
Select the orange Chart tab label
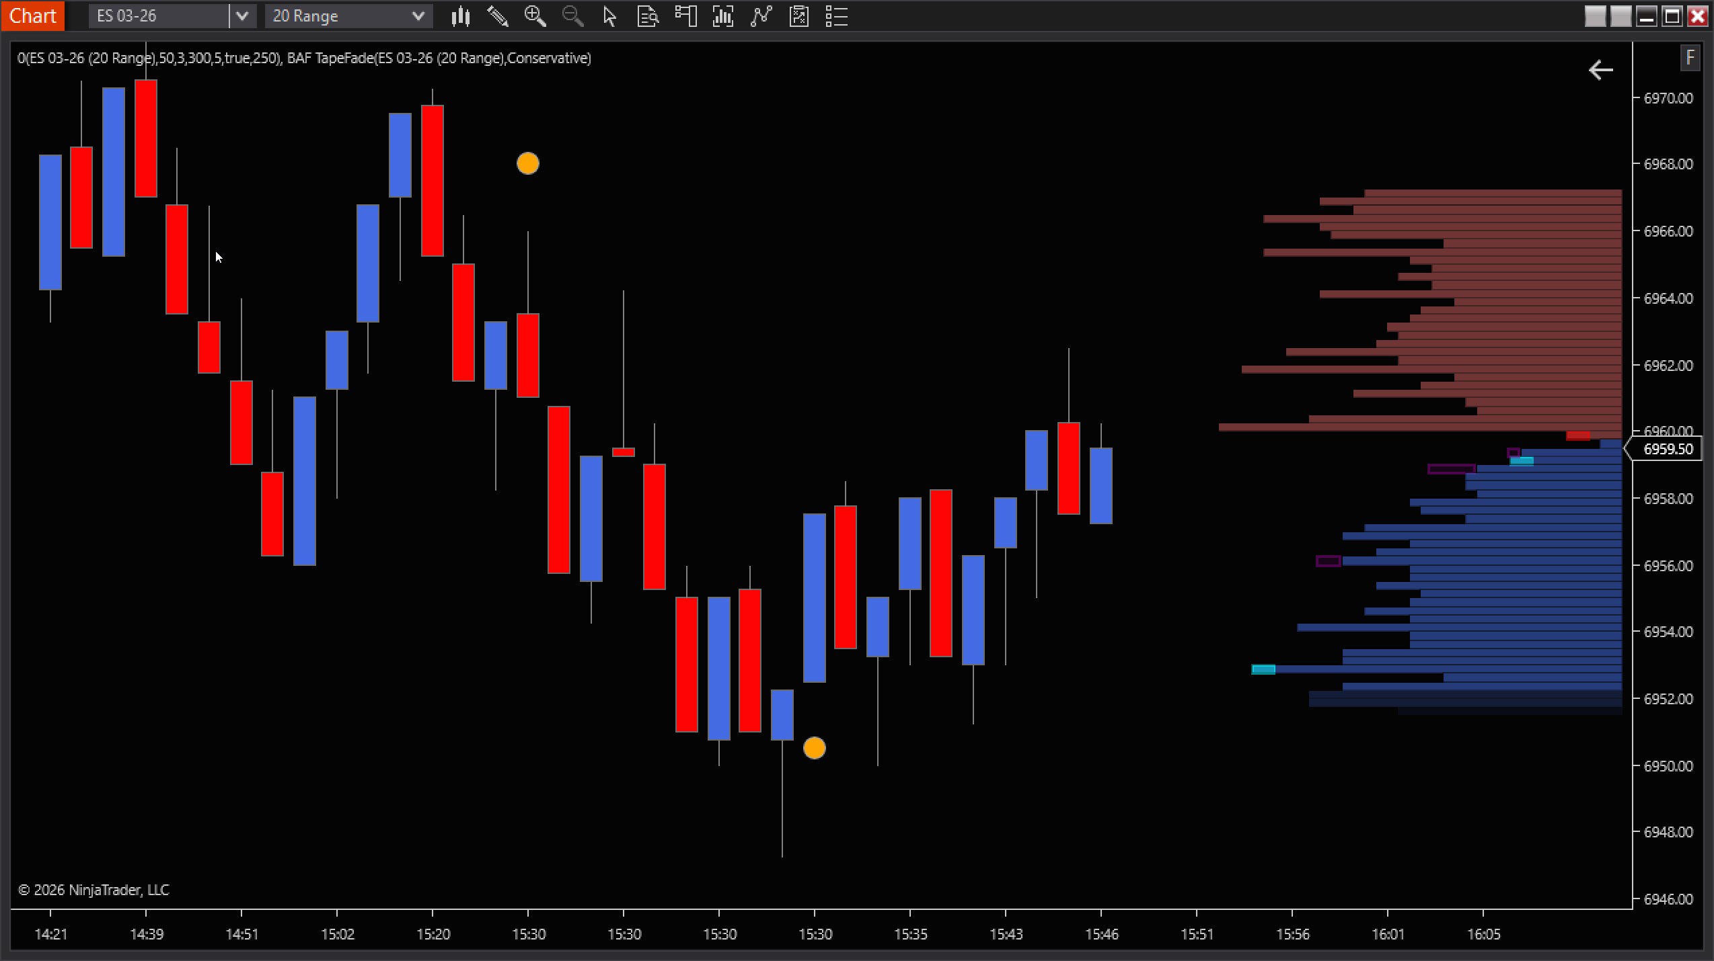coord(32,16)
